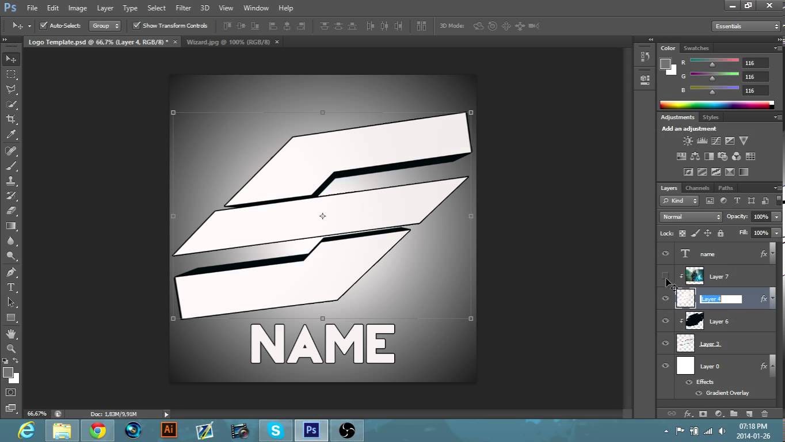Switch to the Channels tab
Screen dimensions: 785x442
[x=697, y=188]
